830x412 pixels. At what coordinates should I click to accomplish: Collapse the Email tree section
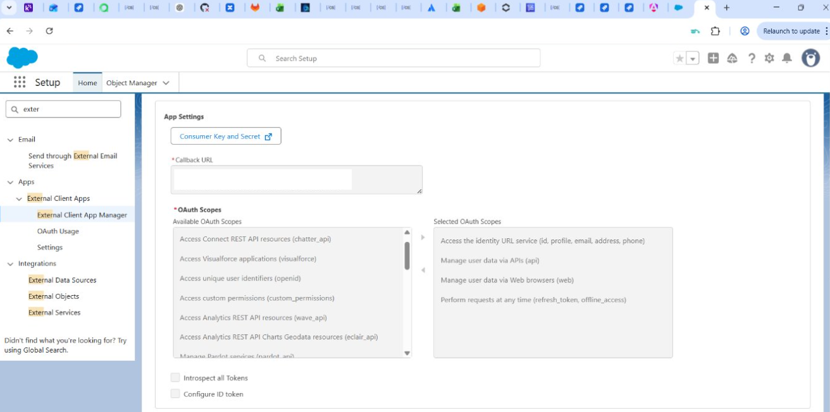point(10,140)
